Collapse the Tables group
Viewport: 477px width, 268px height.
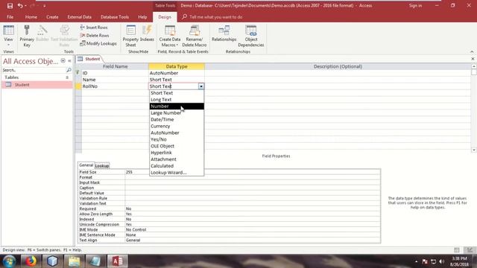click(67, 77)
